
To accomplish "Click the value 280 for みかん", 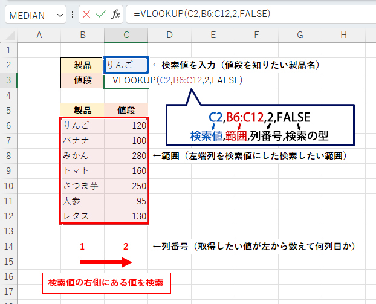I will point(126,155).
